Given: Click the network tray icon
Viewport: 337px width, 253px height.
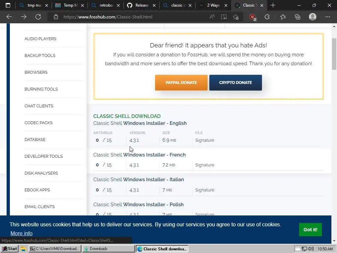Looking at the screenshot, I should click(304, 249).
